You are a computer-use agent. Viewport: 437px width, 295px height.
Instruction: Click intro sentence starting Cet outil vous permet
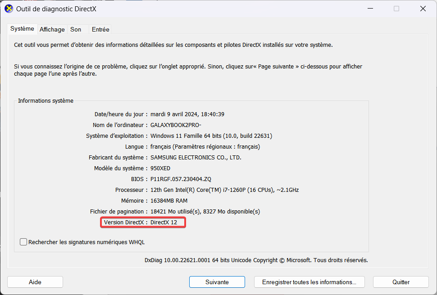[173, 45]
